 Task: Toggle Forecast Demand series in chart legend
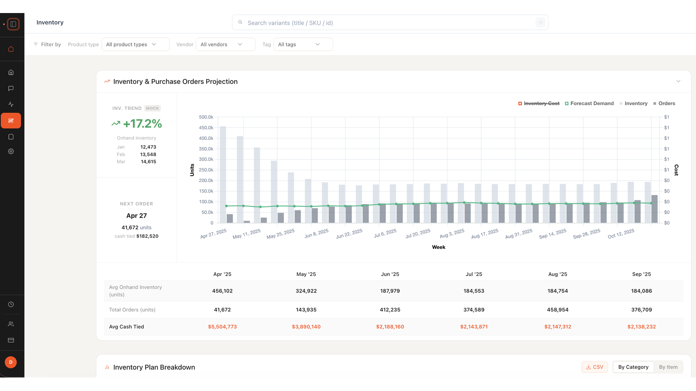(x=589, y=103)
